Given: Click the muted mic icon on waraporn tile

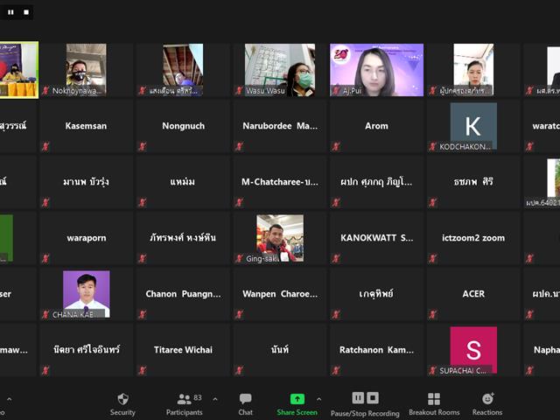Looking at the screenshot, I should pyautogui.click(x=45, y=258).
